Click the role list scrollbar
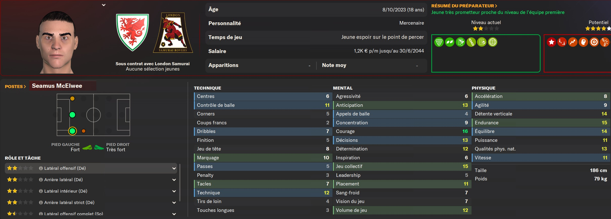 [180, 182]
